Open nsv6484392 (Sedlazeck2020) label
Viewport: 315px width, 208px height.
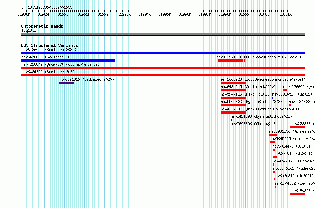point(49,72)
